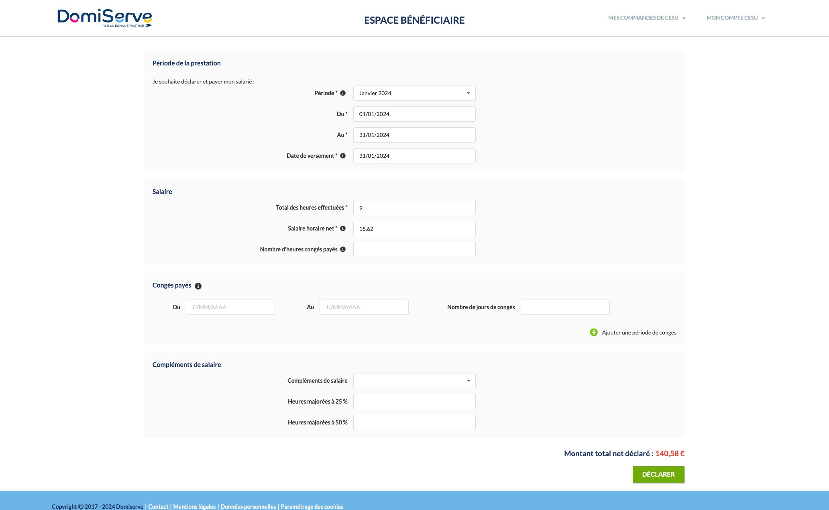Open Paramétrage des cookies footer link
829x510 pixels.
[x=312, y=506]
